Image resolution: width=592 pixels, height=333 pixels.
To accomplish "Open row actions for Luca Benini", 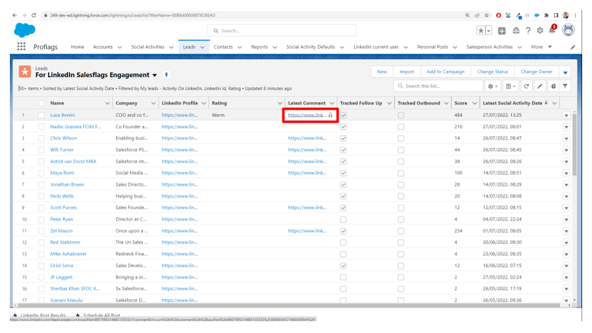I will [566, 115].
